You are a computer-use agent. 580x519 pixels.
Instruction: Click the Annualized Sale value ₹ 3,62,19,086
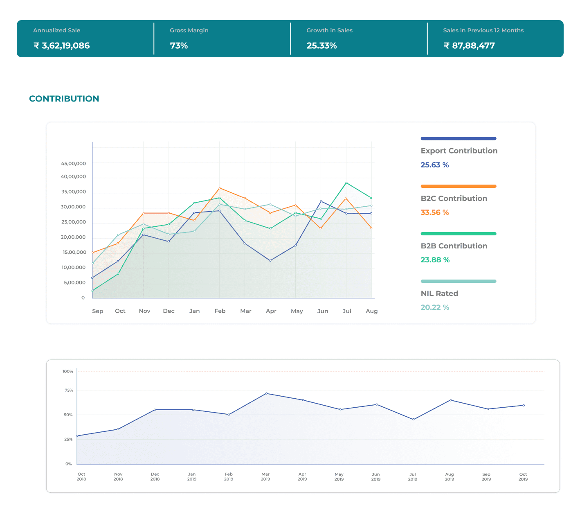click(x=61, y=46)
